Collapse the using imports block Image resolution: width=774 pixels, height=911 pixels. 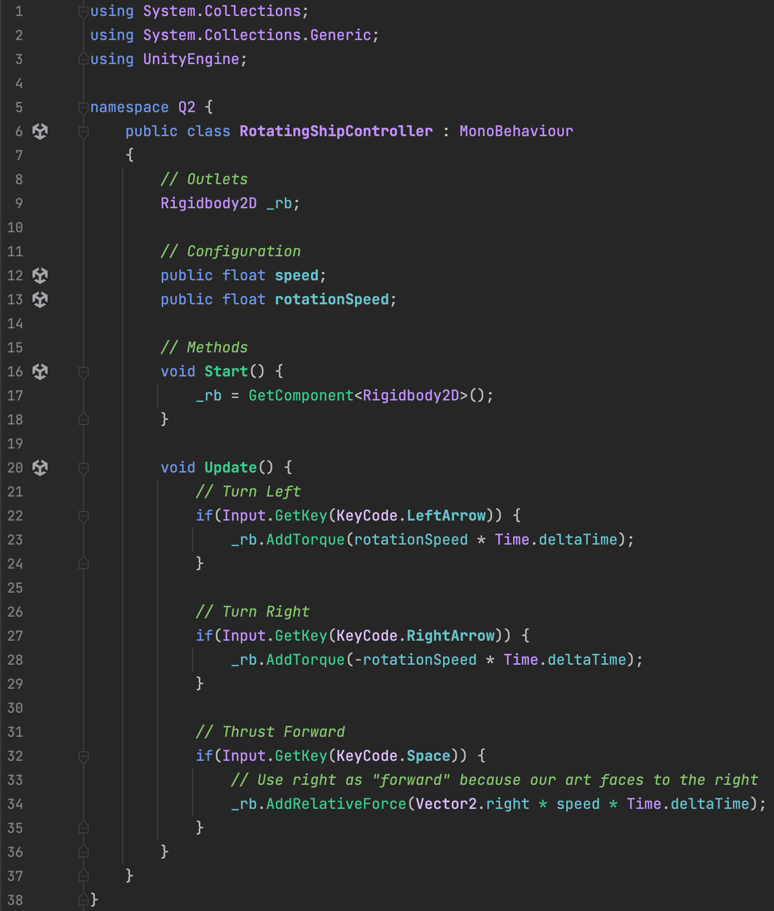(x=84, y=12)
